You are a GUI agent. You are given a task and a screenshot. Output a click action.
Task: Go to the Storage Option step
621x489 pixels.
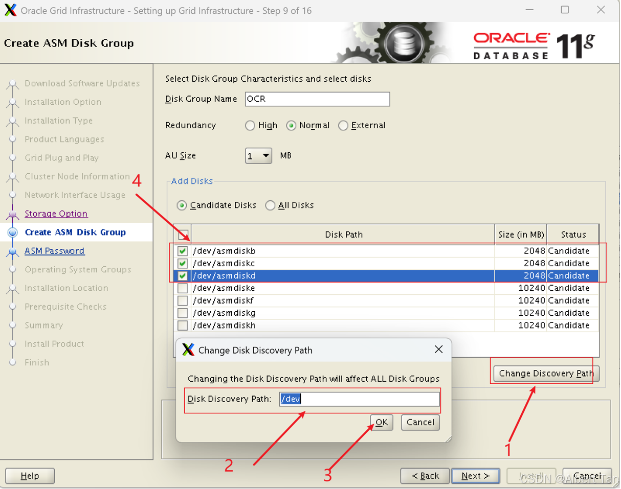[56, 214]
